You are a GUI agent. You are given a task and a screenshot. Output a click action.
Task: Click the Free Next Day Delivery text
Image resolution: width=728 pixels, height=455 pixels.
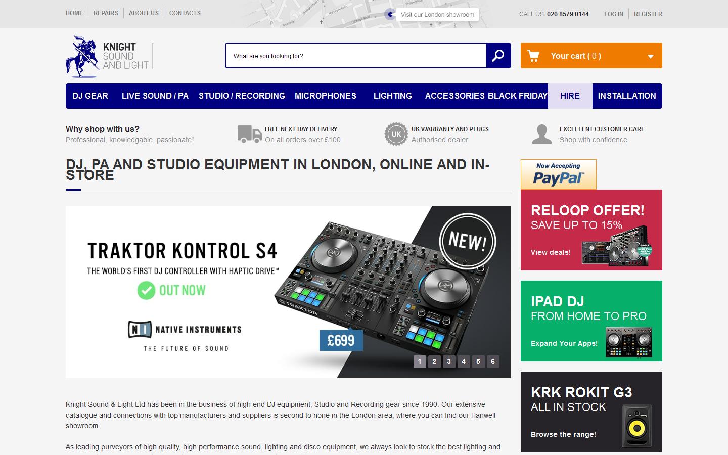(301, 129)
